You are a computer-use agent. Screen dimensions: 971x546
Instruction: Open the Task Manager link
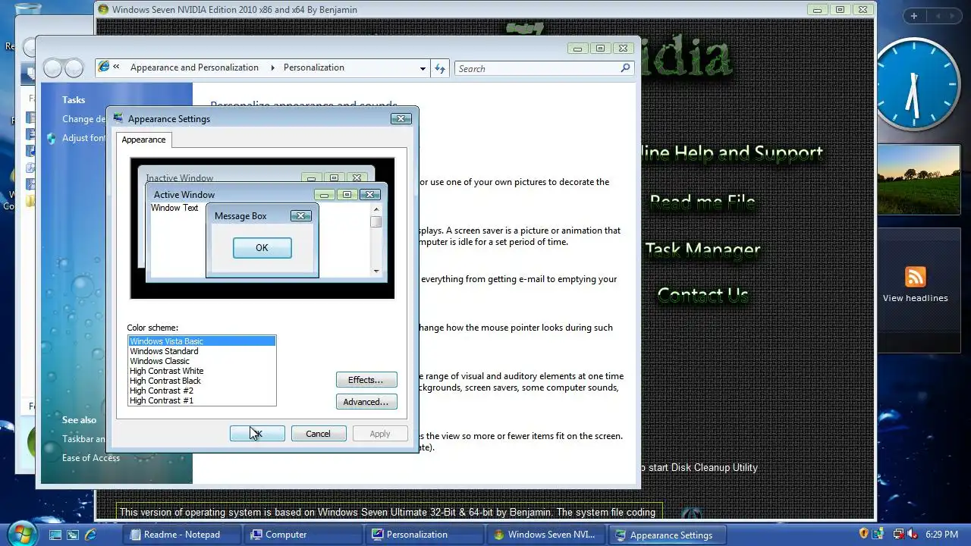coord(702,249)
